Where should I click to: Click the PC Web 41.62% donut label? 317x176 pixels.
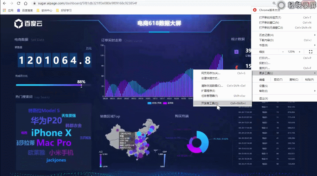pyautogui.click(x=221, y=139)
